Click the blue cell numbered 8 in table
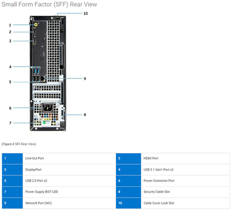 pyautogui.click(x=129, y=192)
